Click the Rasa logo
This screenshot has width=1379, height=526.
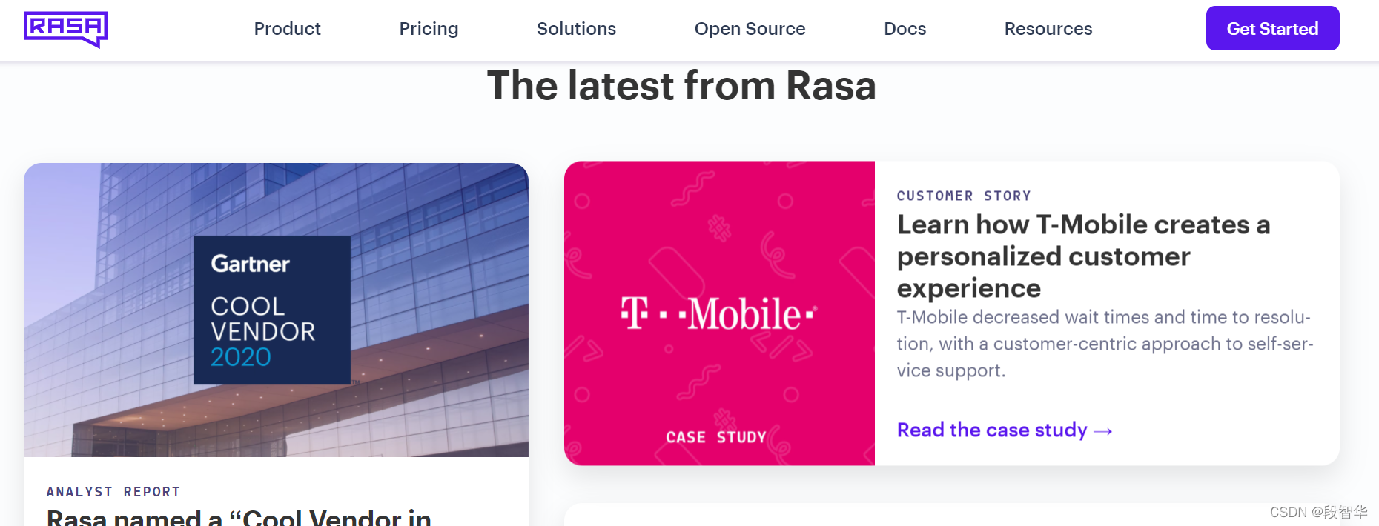[x=65, y=28]
